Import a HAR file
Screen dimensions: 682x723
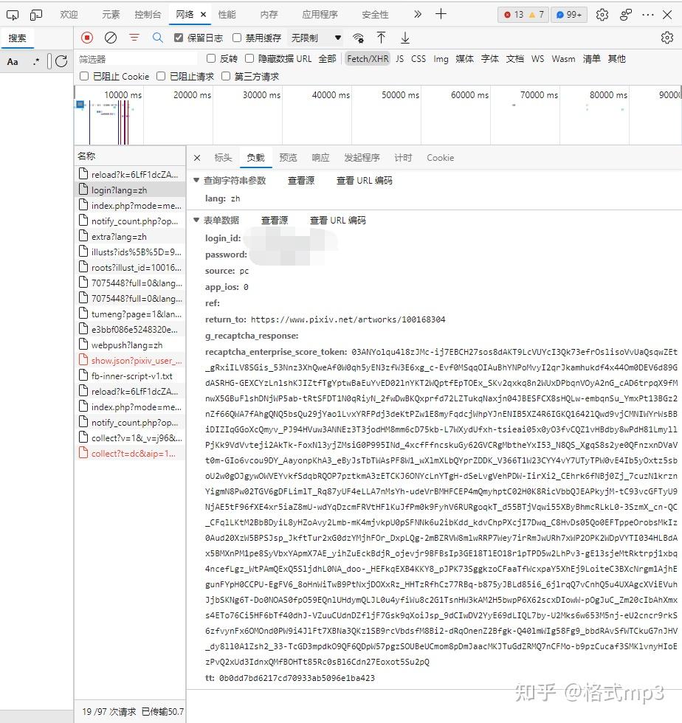[x=381, y=38]
